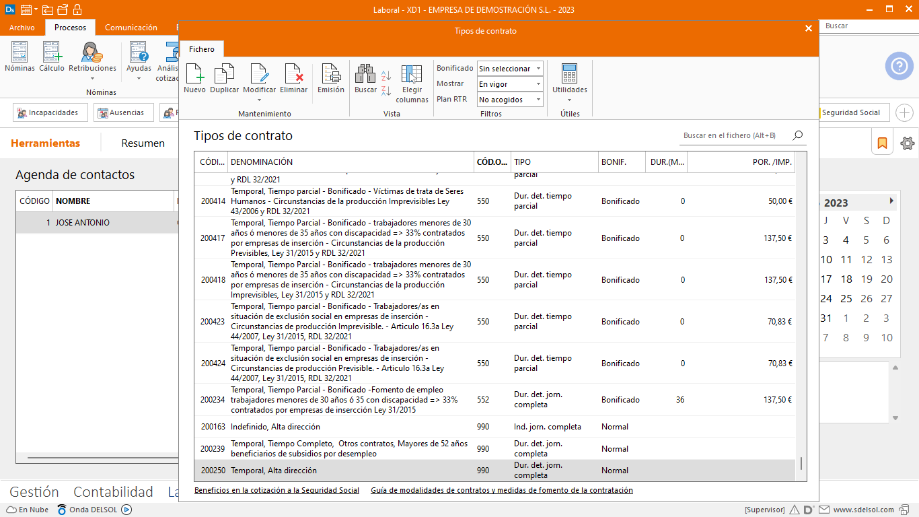Open the Emisión print icon
The image size is (919, 517).
coord(330,79)
